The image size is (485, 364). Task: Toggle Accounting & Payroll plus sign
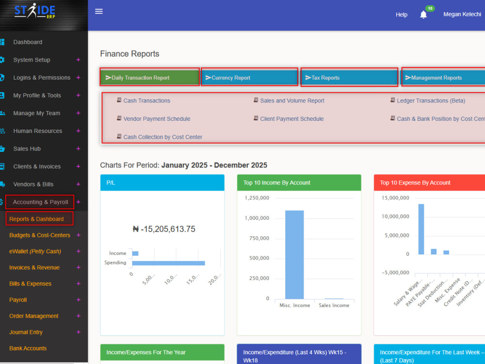pyautogui.click(x=78, y=202)
